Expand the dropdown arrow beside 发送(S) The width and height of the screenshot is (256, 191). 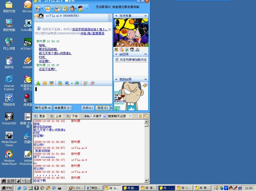tap(111, 108)
